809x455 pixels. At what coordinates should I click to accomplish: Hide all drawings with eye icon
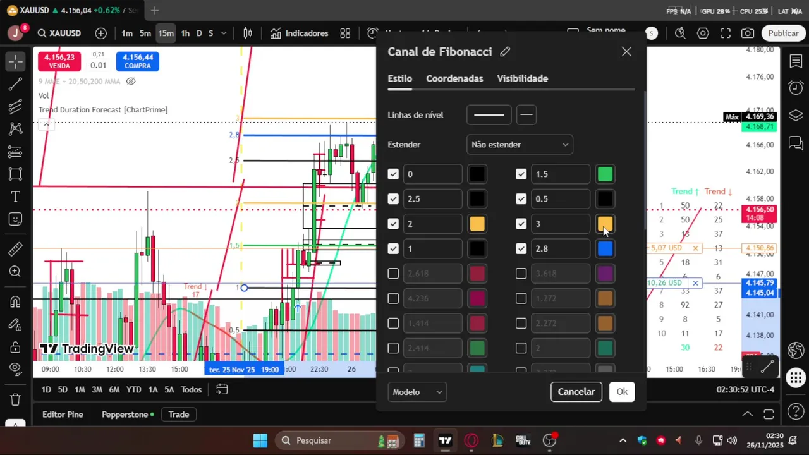pyautogui.click(x=15, y=370)
